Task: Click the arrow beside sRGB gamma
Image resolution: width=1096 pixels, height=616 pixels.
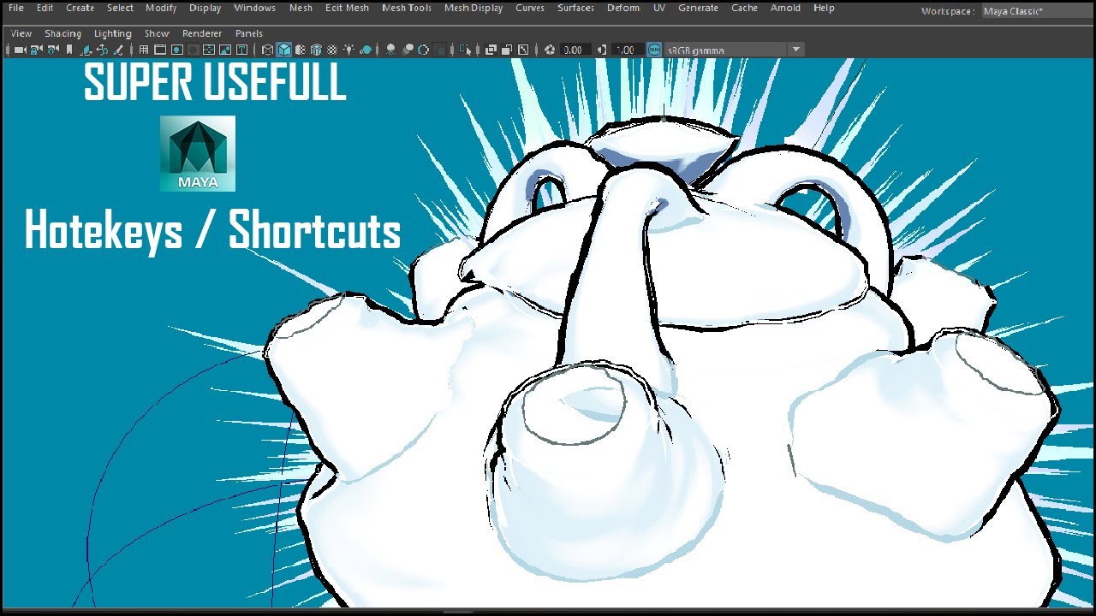Action: [x=796, y=50]
